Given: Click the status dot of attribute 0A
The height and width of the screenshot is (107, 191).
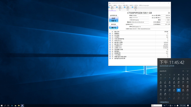Looking at the screenshot, I should [x=110, y=49].
